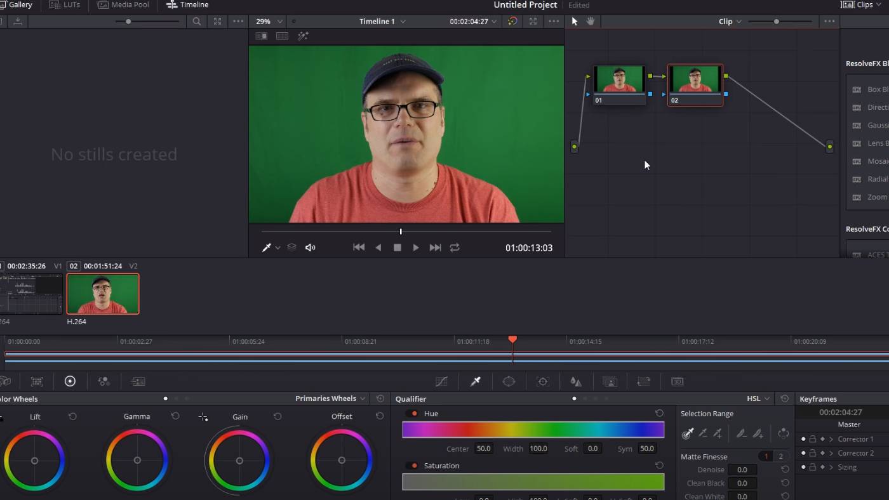Open the 29% viewer zoom dropdown

(269, 22)
